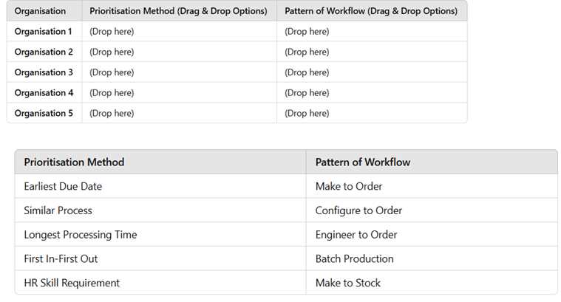The image size is (561, 302).
Task: Click the Organisation 5 row label
Action: [x=44, y=114]
